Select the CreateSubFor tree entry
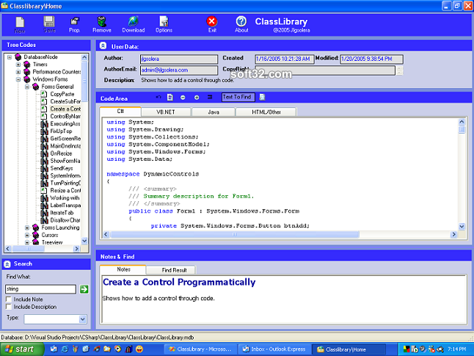The width and height of the screenshot is (474, 356). point(65,101)
